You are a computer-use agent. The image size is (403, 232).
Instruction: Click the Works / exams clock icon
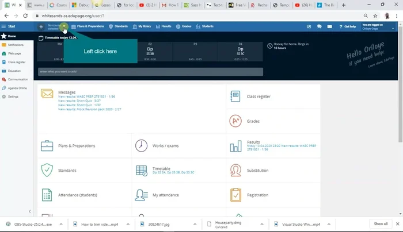click(x=141, y=146)
